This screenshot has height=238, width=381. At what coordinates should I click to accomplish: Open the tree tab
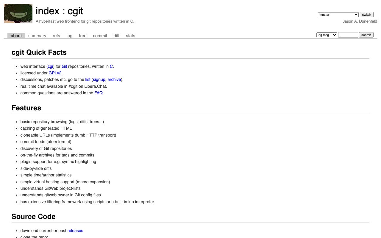coord(83,36)
